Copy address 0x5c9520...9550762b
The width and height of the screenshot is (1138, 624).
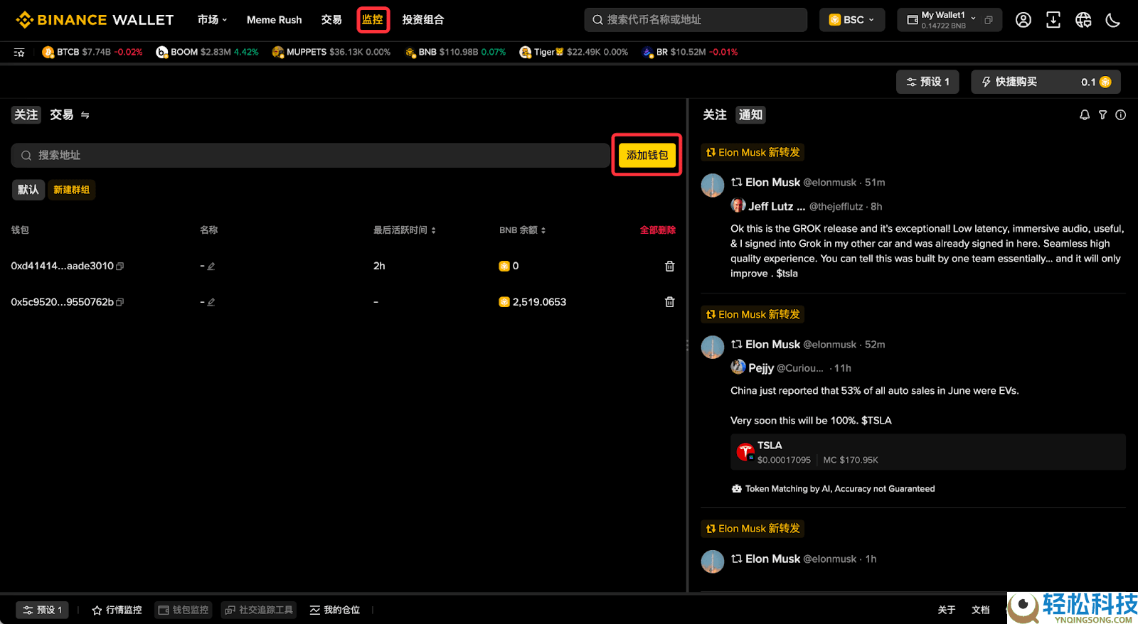point(120,302)
